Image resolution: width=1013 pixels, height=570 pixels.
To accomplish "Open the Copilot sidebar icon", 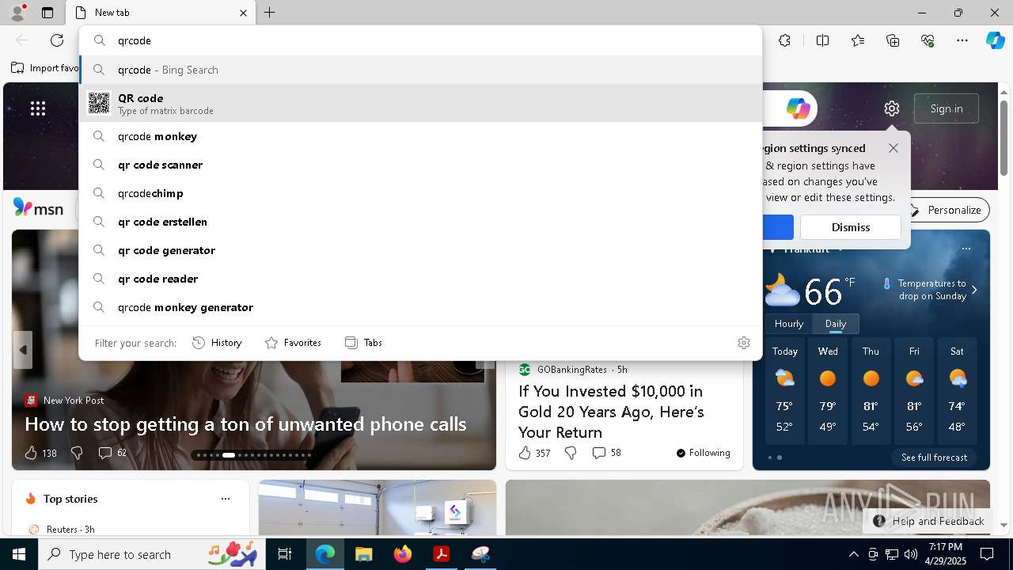I will pyautogui.click(x=995, y=40).
